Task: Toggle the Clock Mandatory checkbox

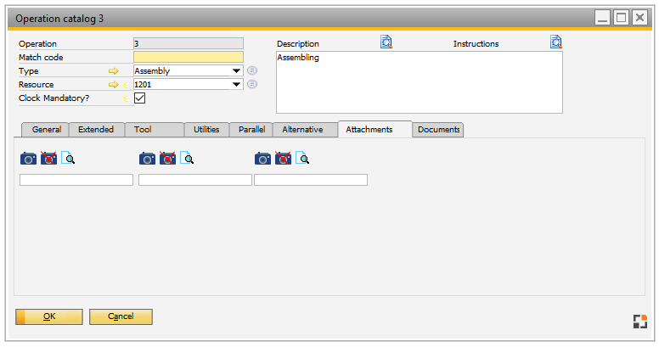Action: [139, 98]
